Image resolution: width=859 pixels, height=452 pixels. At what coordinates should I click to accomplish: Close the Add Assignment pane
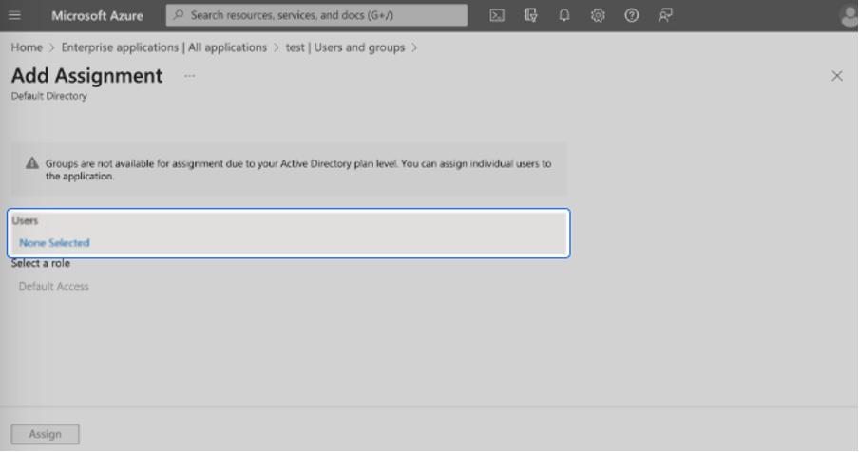tap(836, 76)
